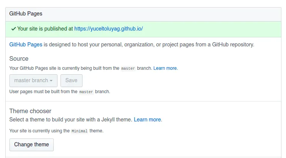Click the Change theme button
The width and height of the screenshot is (286, 158).
[x=31, y=145]
